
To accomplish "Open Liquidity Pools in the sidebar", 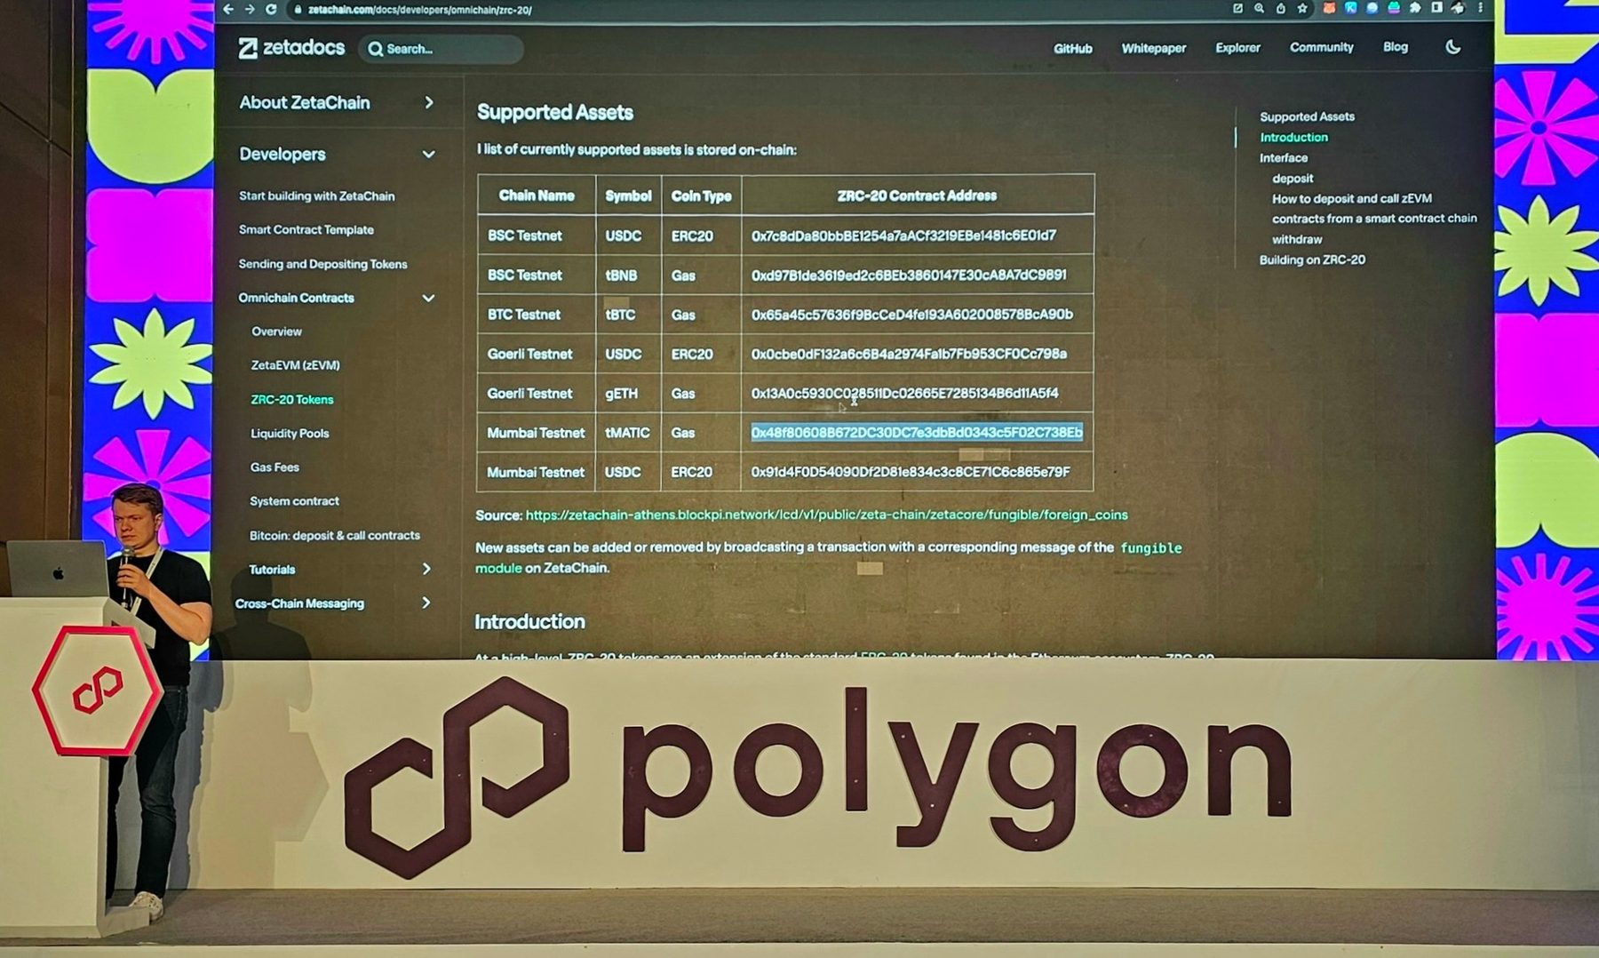I will click(x=290, y=434).
